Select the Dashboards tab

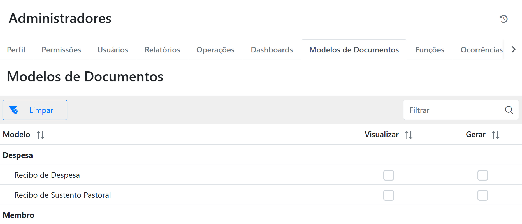click(272, 50)
